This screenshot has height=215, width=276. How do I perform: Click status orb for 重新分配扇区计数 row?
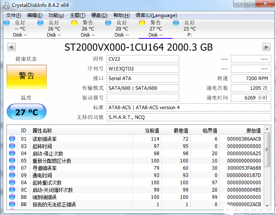pyautogui.click(x=12, y=160)
